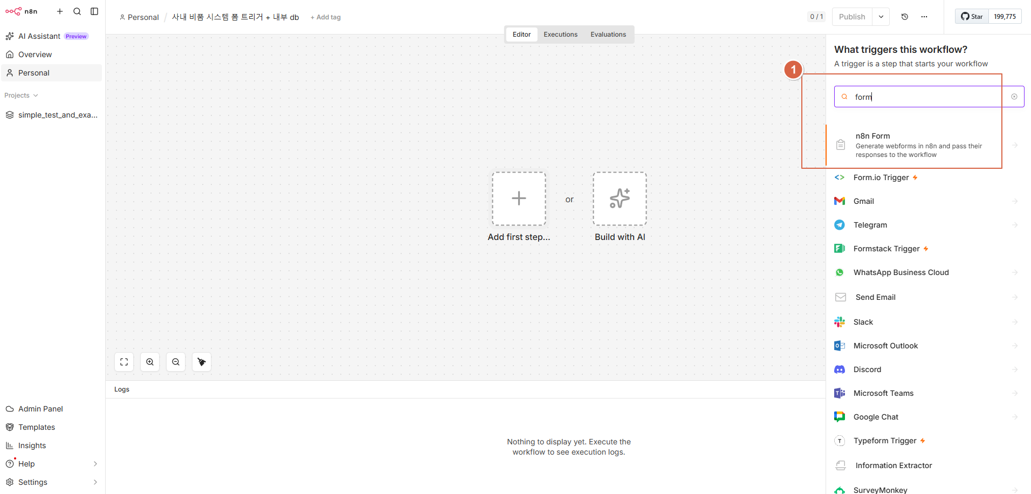Select the Discord trigger
The height and width of the screenshot is (494, 1031).
pos(926,369)
